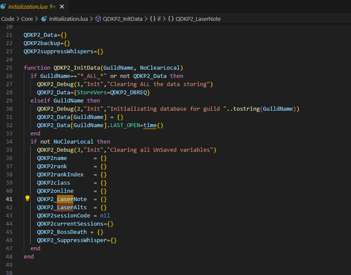The height and width of the screenshot is (275, 351).
Task: Click QDKP2suppressWhispers on line 23
Action: [59, 52]
